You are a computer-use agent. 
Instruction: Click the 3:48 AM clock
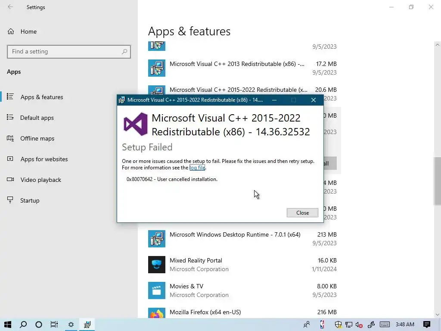point(405,325)
